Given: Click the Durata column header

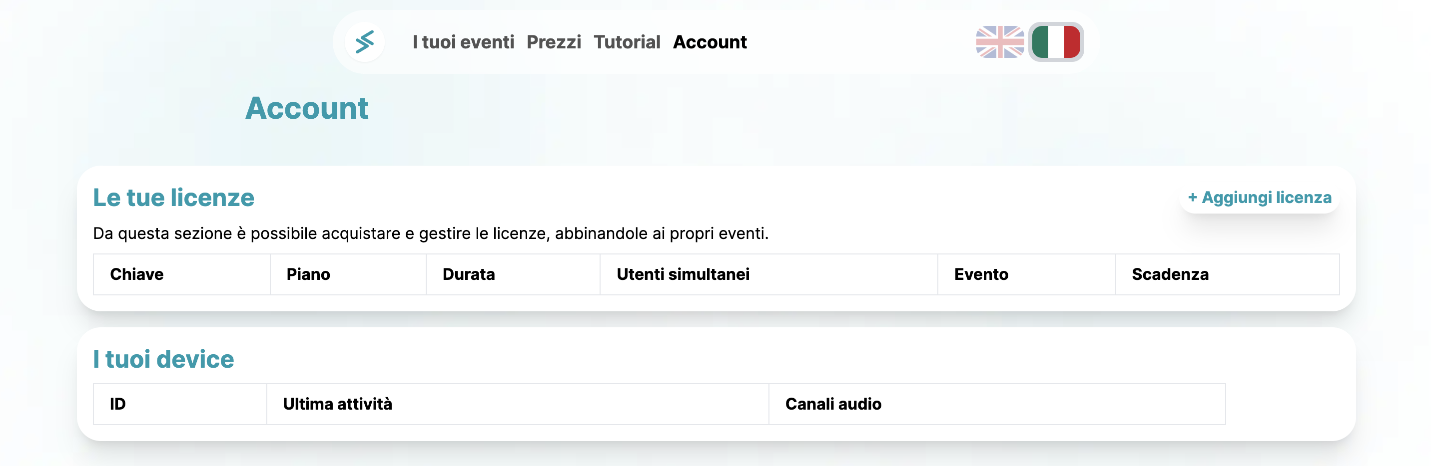Looking at the screenshot, I should coord(468,274).
